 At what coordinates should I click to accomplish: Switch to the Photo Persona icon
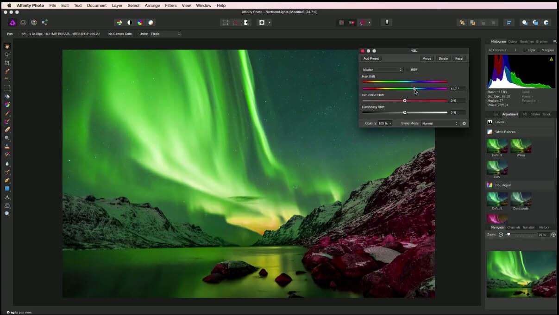tap(13, 22)
